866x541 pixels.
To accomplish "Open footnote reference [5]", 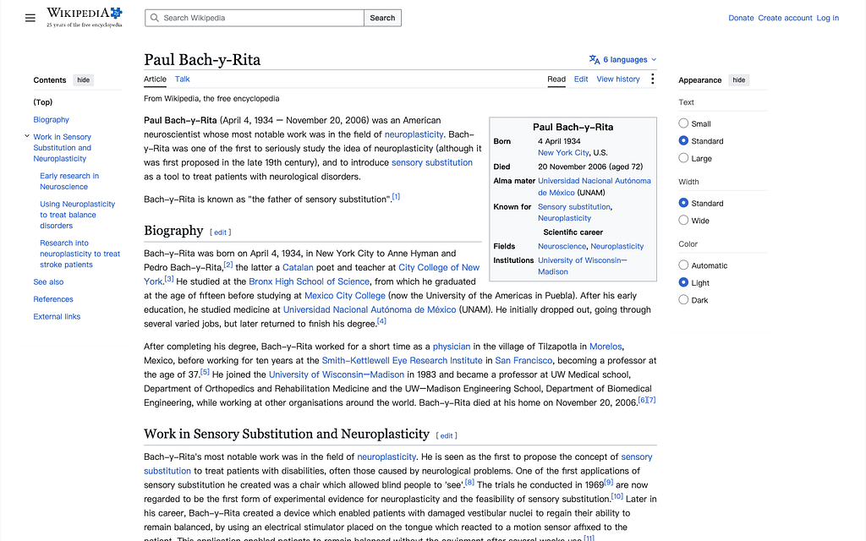I will point(205,372).
